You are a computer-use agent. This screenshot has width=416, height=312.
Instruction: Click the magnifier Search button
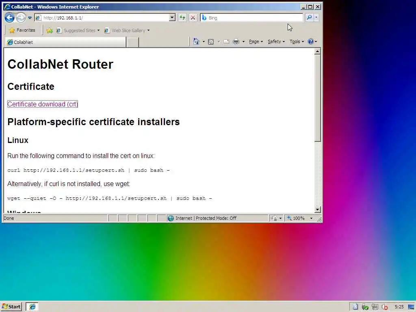(309, 18)
